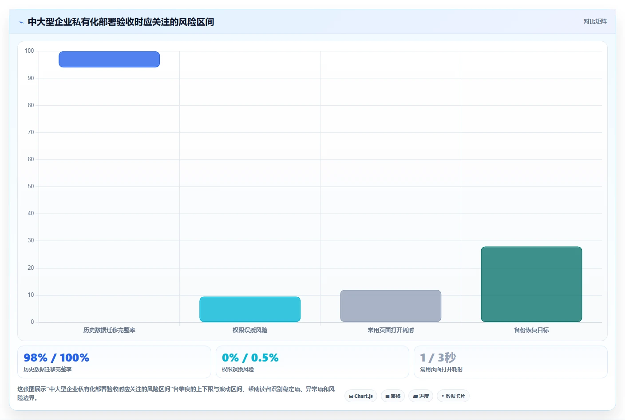Click the chart icon beside the title
Screen dimensions: 625x420
coord(21,22)
